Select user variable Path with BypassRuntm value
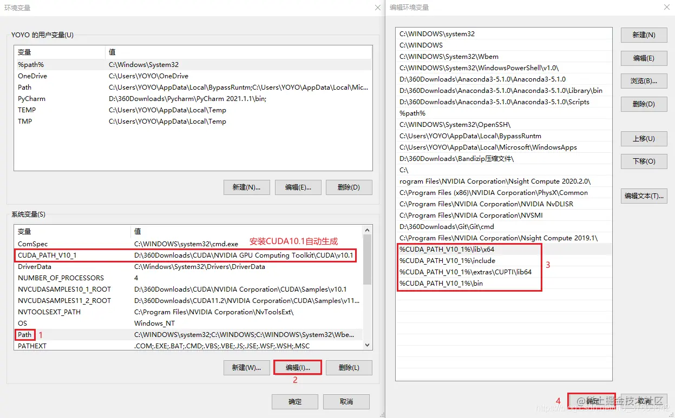675x418 pixels. [x=193, y=87]
